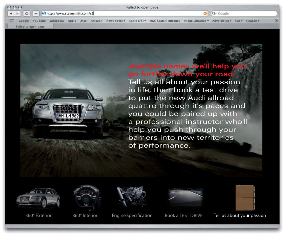Open the 360° Exterior view link
This screenshot has height=234, width=287.
(38, 215)
